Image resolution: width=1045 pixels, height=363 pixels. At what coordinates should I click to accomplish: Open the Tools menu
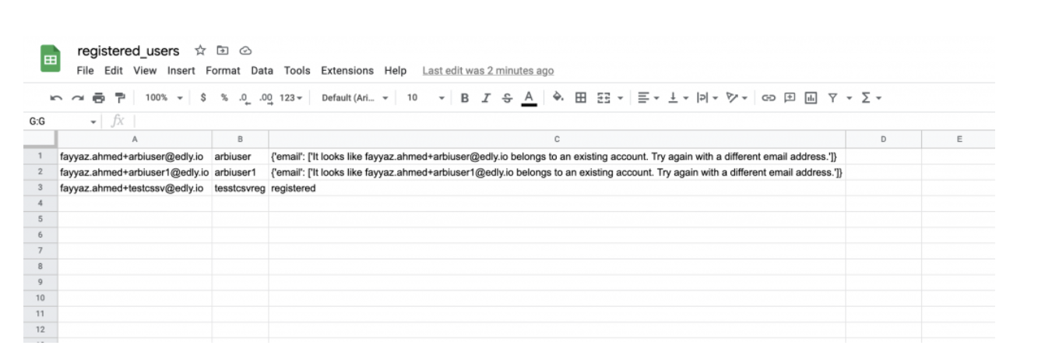[x=297, y=71]
